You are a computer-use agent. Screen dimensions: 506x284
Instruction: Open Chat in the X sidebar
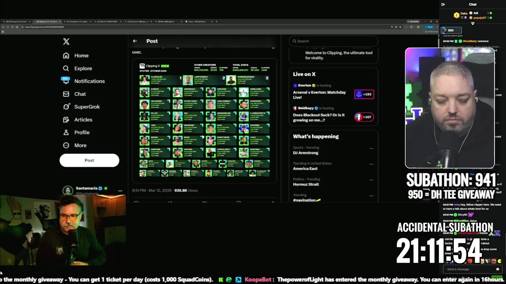[x=74, y=94]
